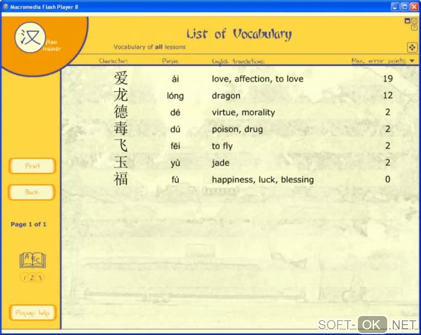Click the pinyin 'yù'
421x335 pixels.
click(x=175, y=163)
